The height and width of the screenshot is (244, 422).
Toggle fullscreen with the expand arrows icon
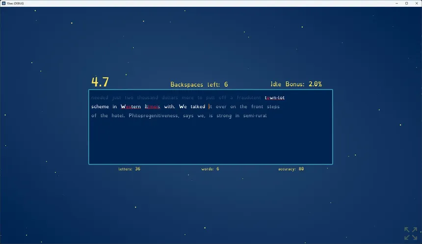(x=411, y=233)
